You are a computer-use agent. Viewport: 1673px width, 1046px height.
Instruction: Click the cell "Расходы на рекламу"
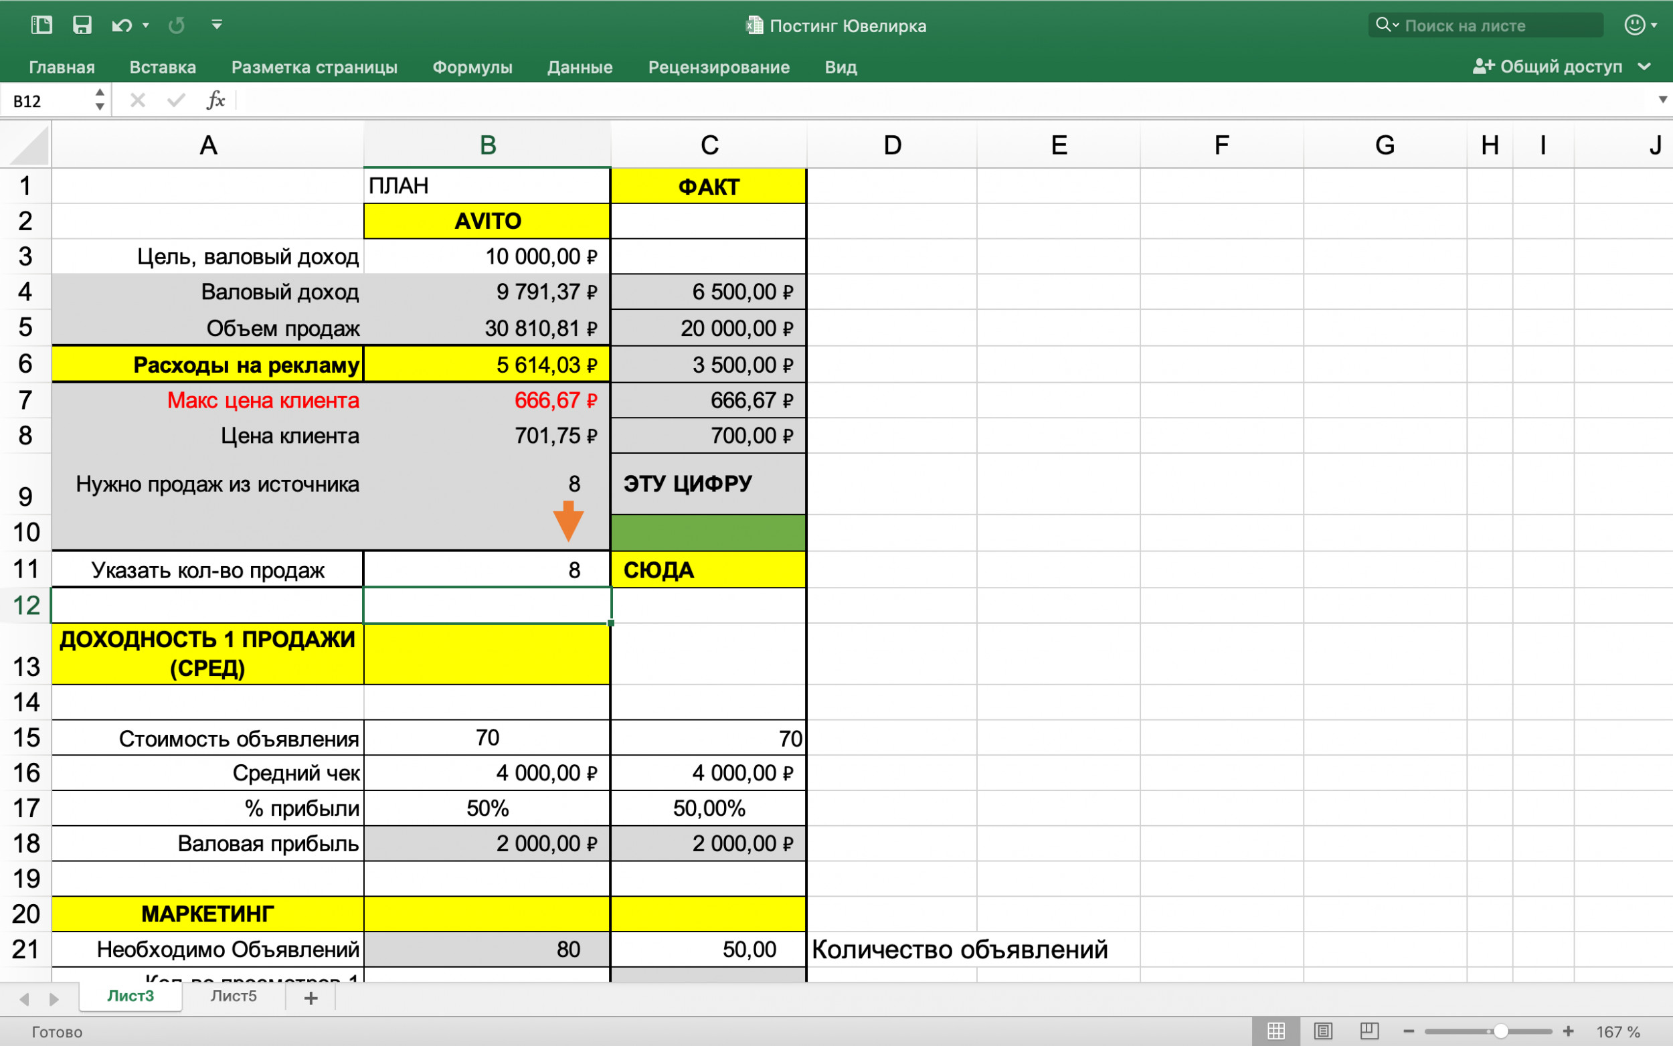pyautogui.click(x=207, y=364)
